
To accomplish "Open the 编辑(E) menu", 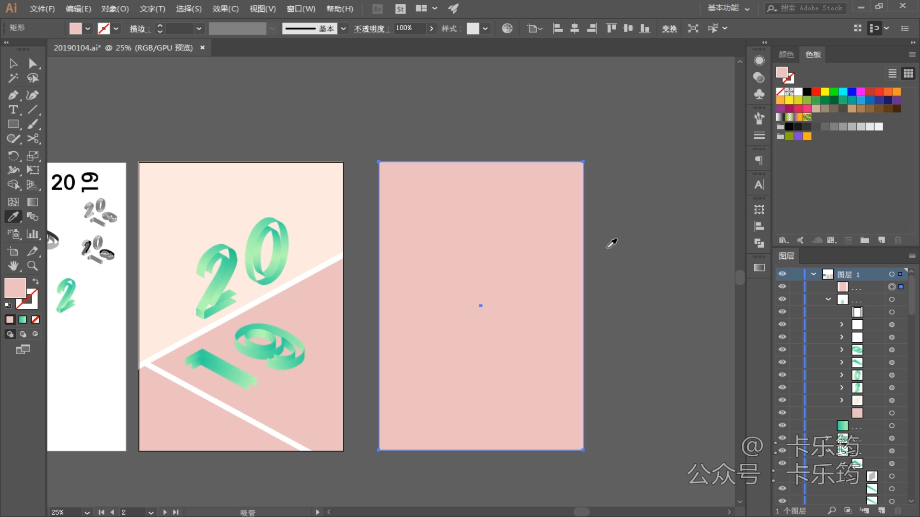I will pos(78,9).
